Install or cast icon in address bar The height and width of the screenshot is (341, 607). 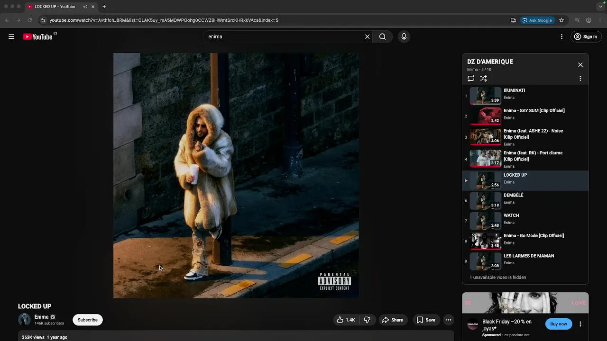point(513,20)
